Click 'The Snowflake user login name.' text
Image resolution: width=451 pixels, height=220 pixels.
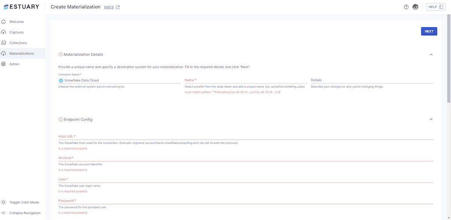80,186
